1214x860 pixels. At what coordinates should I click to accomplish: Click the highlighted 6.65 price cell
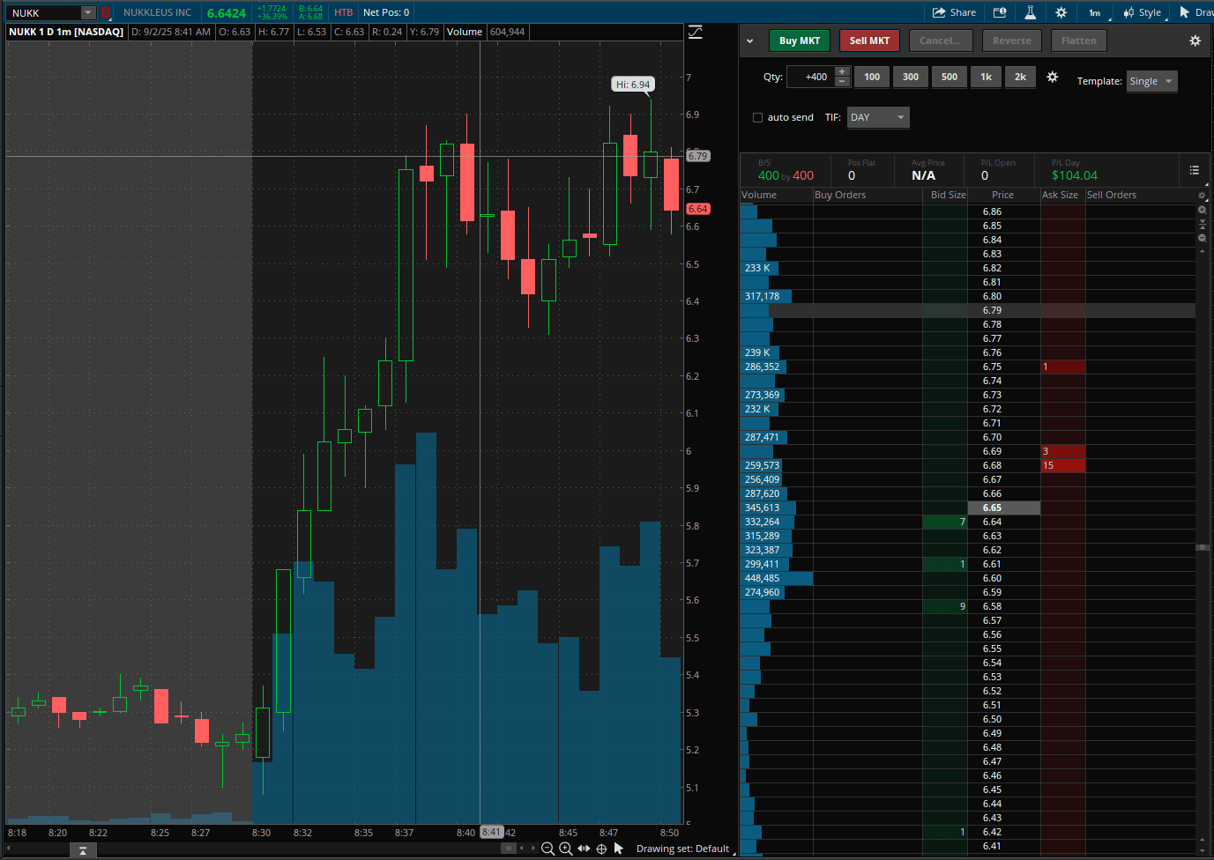1004,508
